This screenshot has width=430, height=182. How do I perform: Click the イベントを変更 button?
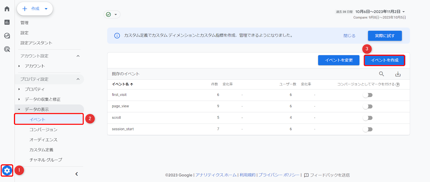tap(339, 60)
